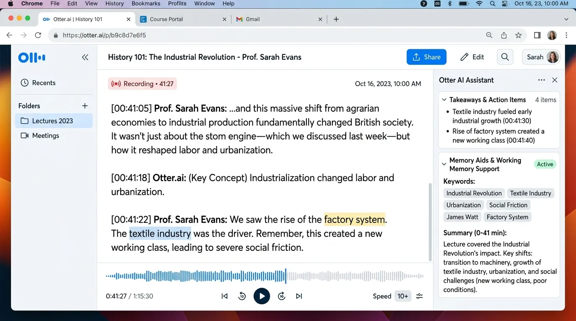Image resolution: width=576 pixels, height=321 pixels.
Task: Switch to the Course Portal tab
Action: click(x=183, y=19)
